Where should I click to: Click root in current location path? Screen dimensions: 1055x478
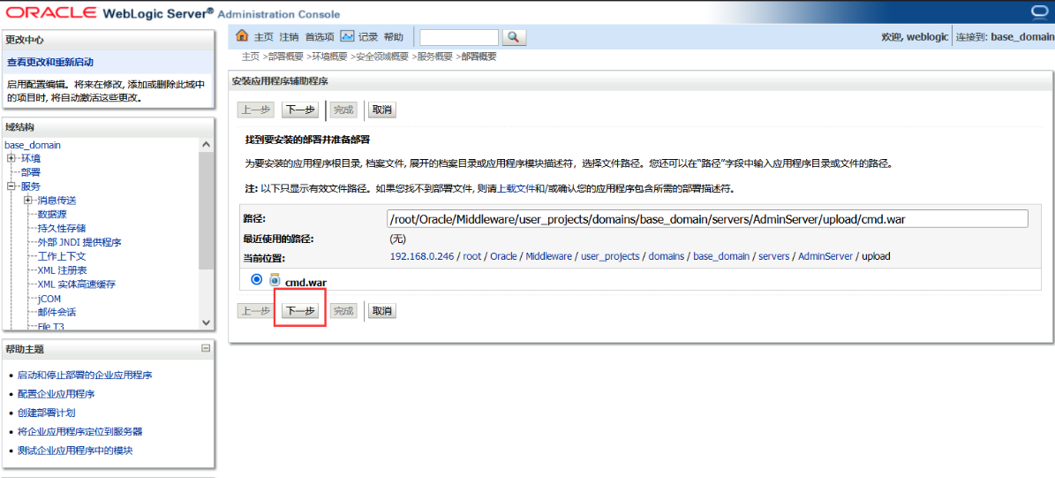(x=472, y=256)
